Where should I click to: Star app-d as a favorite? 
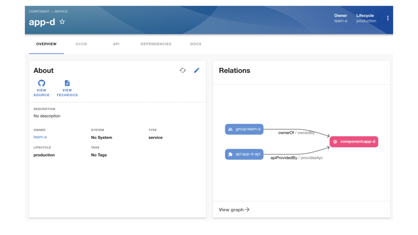(62, 22)
